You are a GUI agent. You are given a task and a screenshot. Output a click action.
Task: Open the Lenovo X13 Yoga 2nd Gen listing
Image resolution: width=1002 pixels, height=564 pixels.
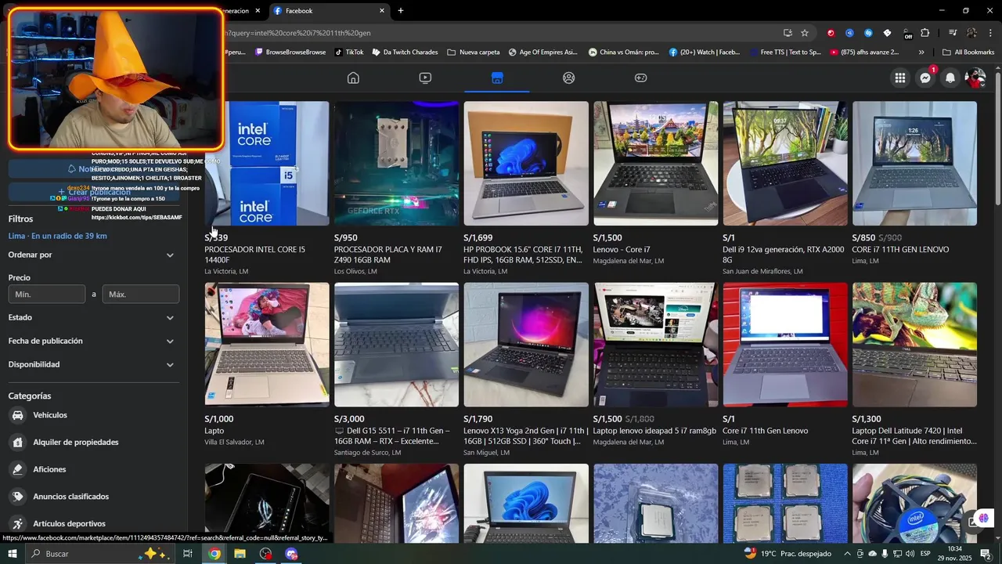pos(526,369)
